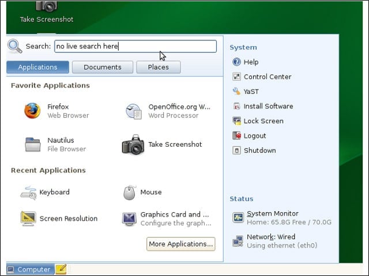This screenshot has width=369, height=276.
Task: Click the "Screen Resolution" label
Action: click(x=69, y=218)
